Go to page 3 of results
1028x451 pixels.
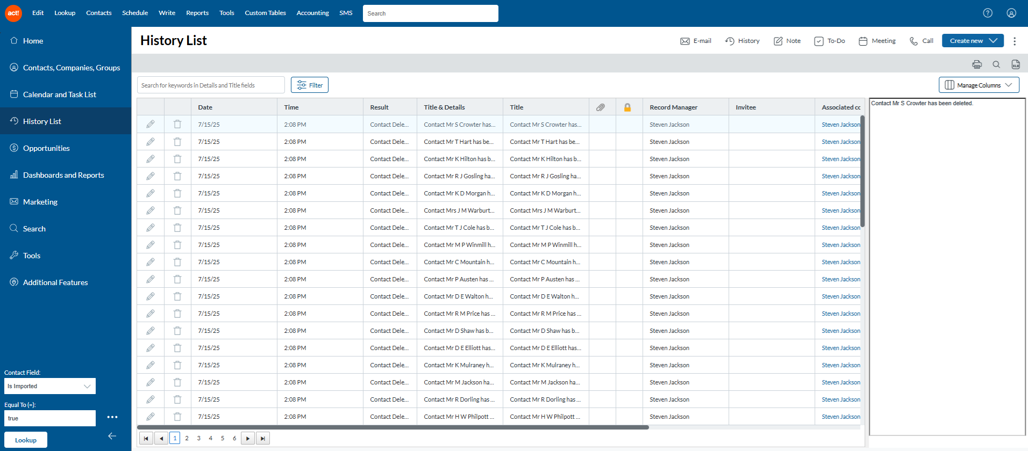[198, 438]
